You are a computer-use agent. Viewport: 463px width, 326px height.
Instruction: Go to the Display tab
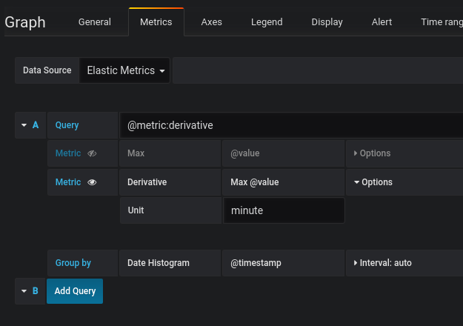tap(327, 22)
